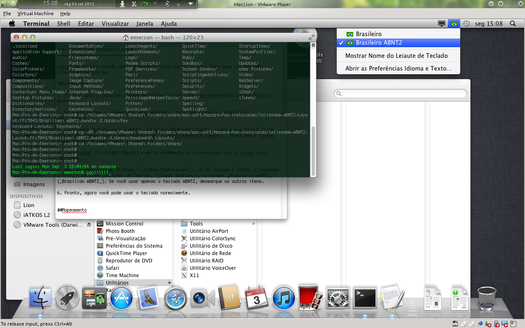
Task: Select Utilitário de Disco in Finder
Action: (211, 246)
